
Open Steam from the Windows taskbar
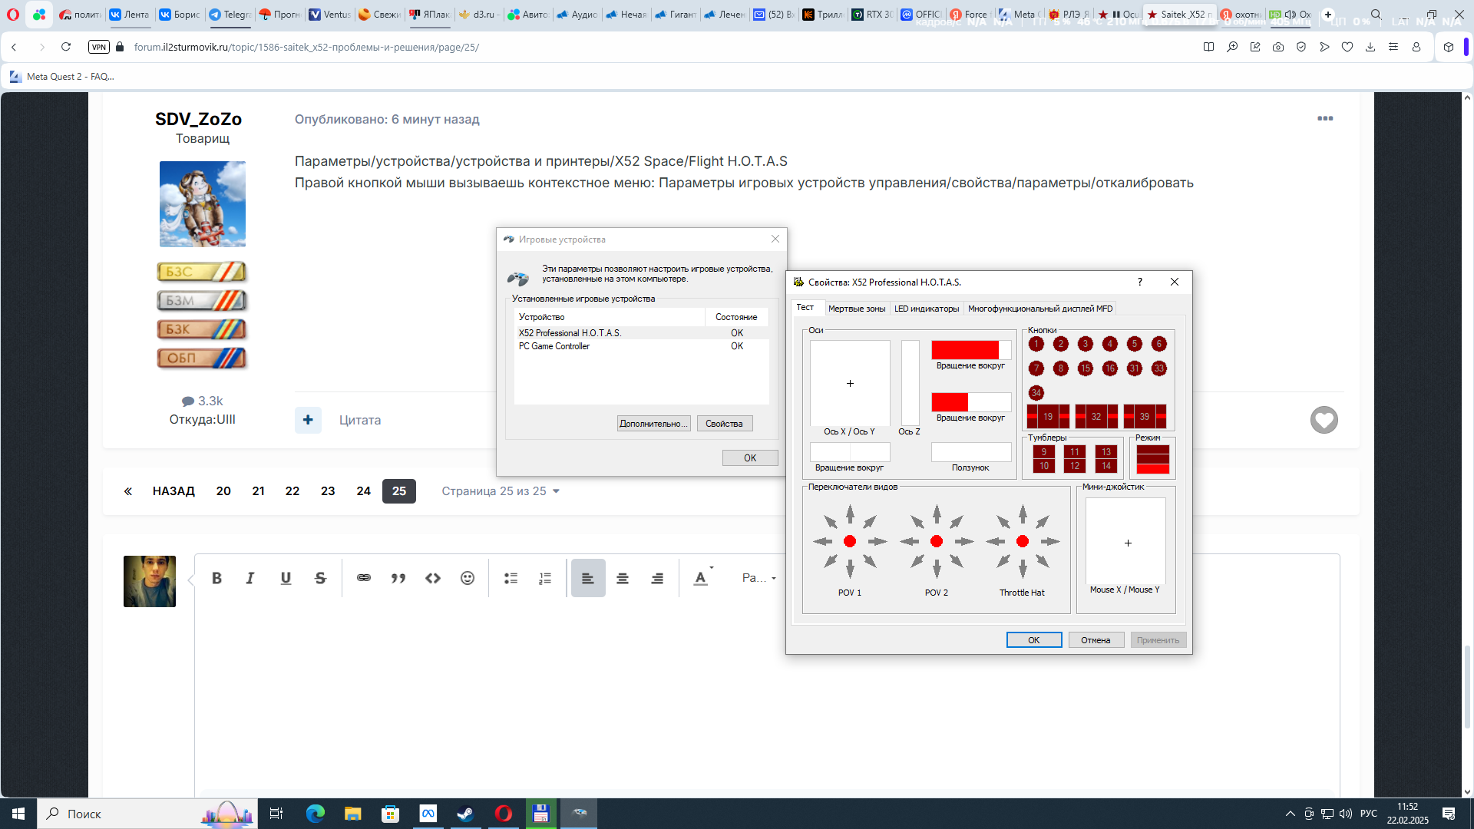coord(466,814)
